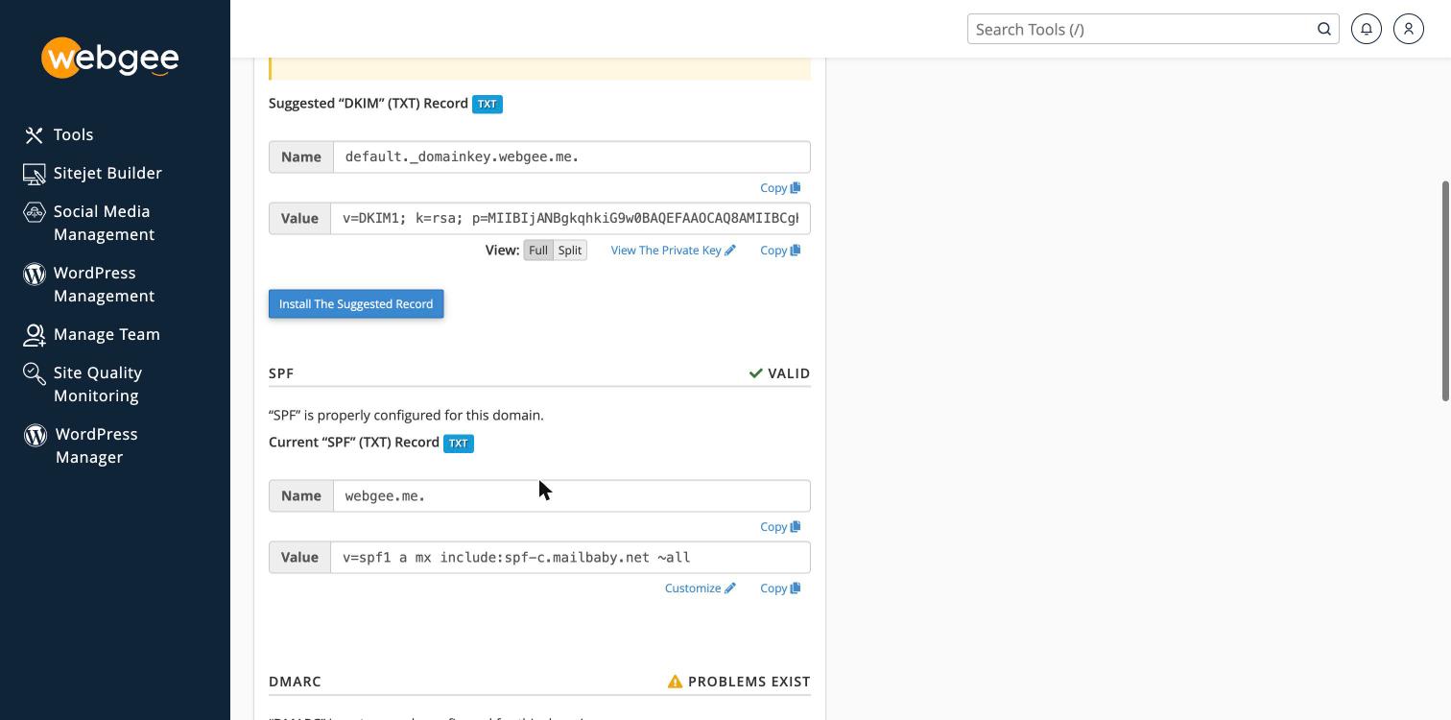The image size is (1451, 720).
Task: Click the Social Media Management icon
Action: click(35, 212)
